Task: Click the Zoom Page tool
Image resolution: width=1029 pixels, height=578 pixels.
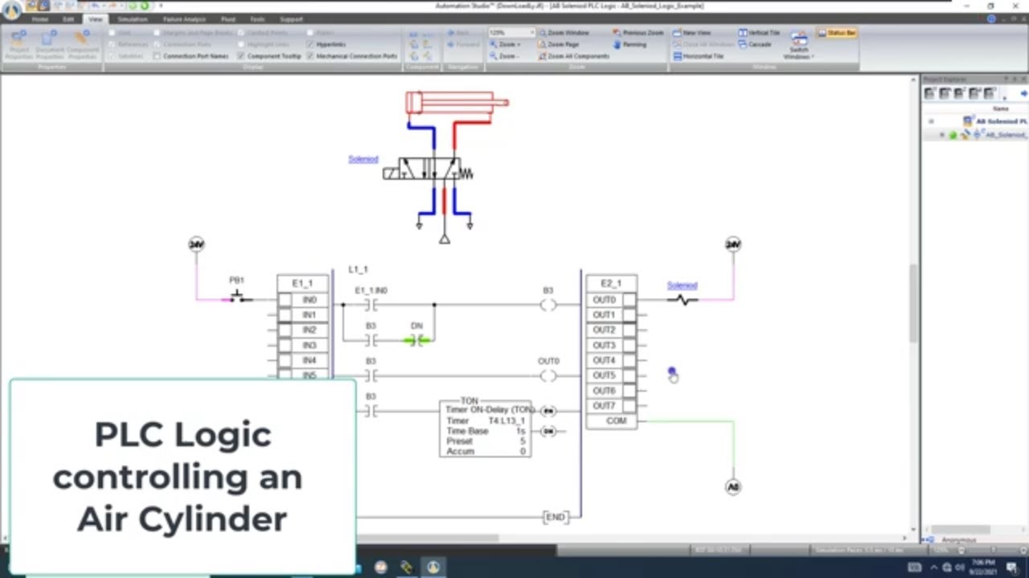Action: 558,45
